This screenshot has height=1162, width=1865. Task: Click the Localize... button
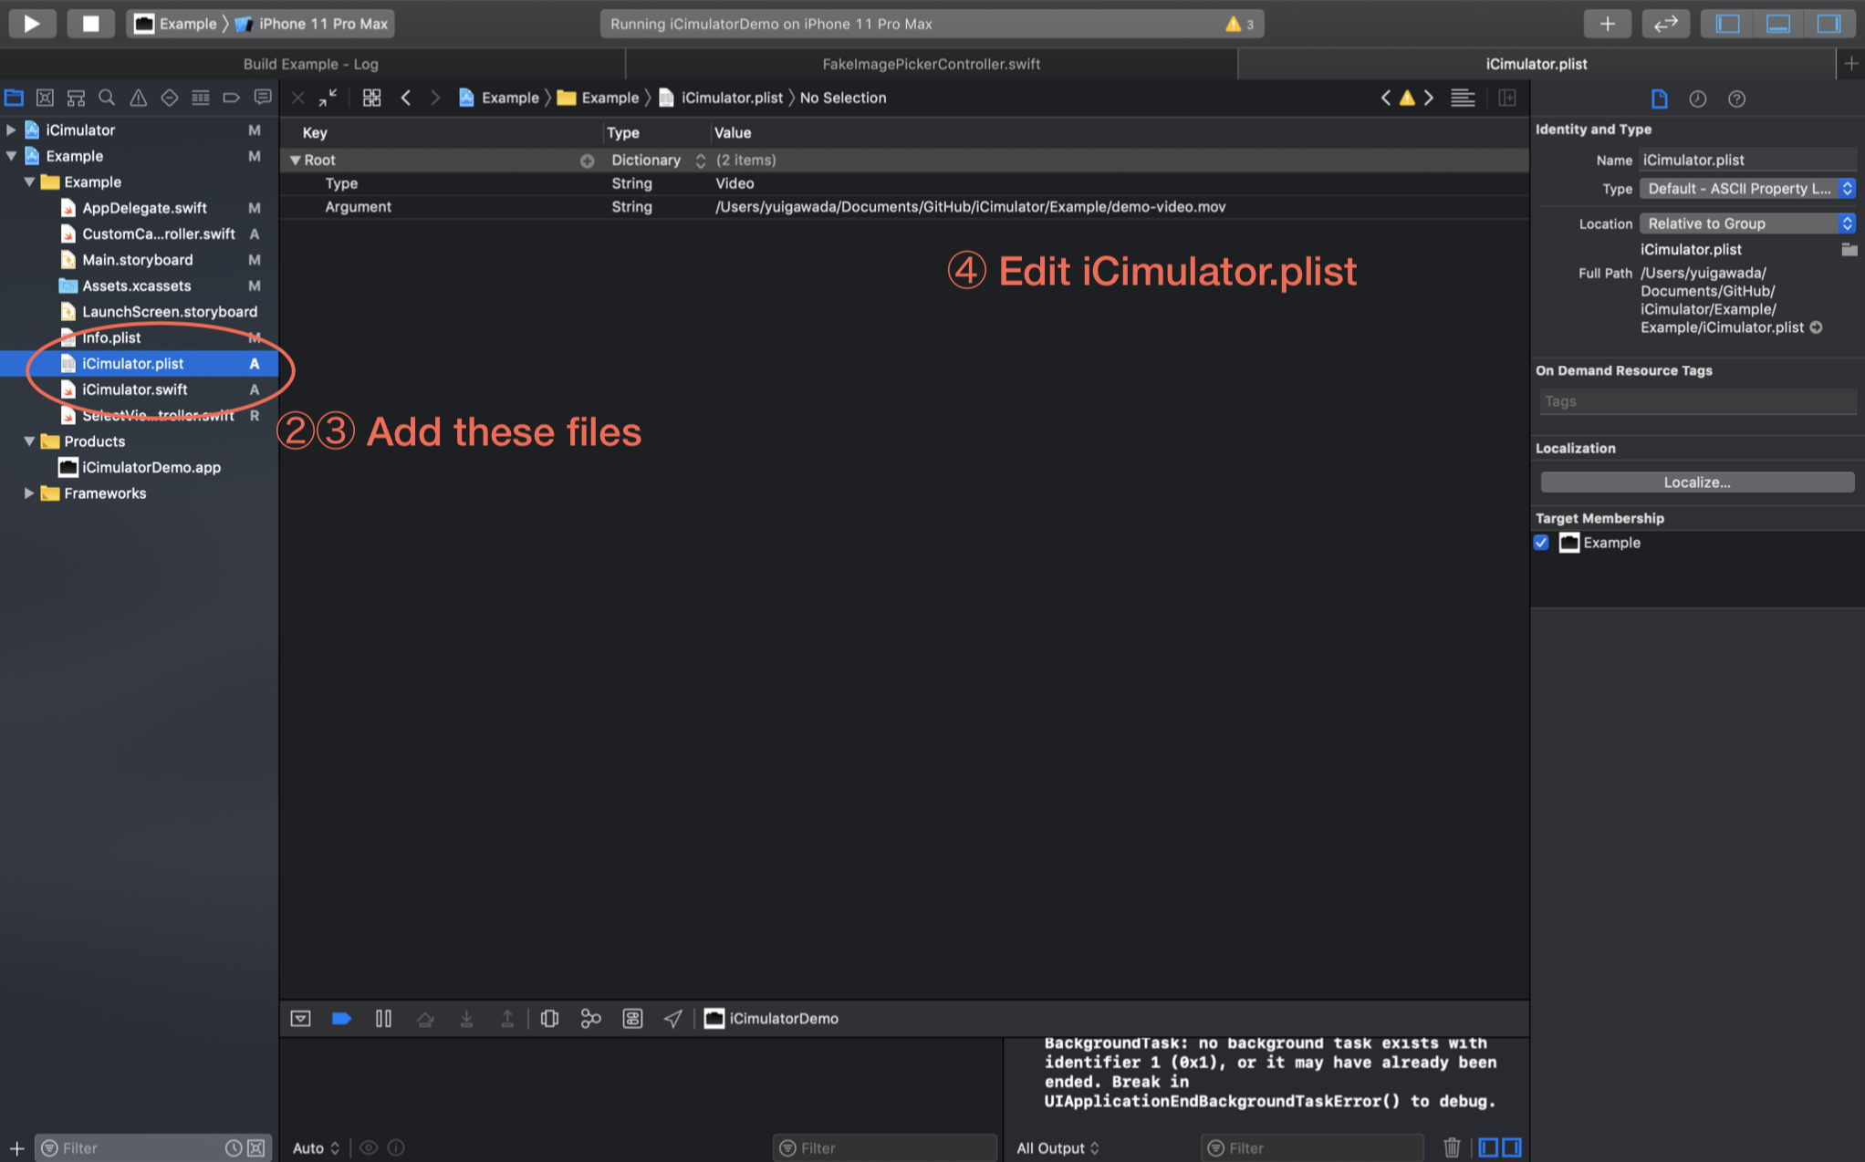click(1696, 482)
